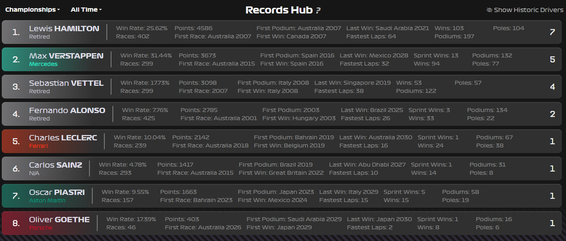
Task: Select Oliver Goethe's driver name
Action: click(x=59, y=220)
